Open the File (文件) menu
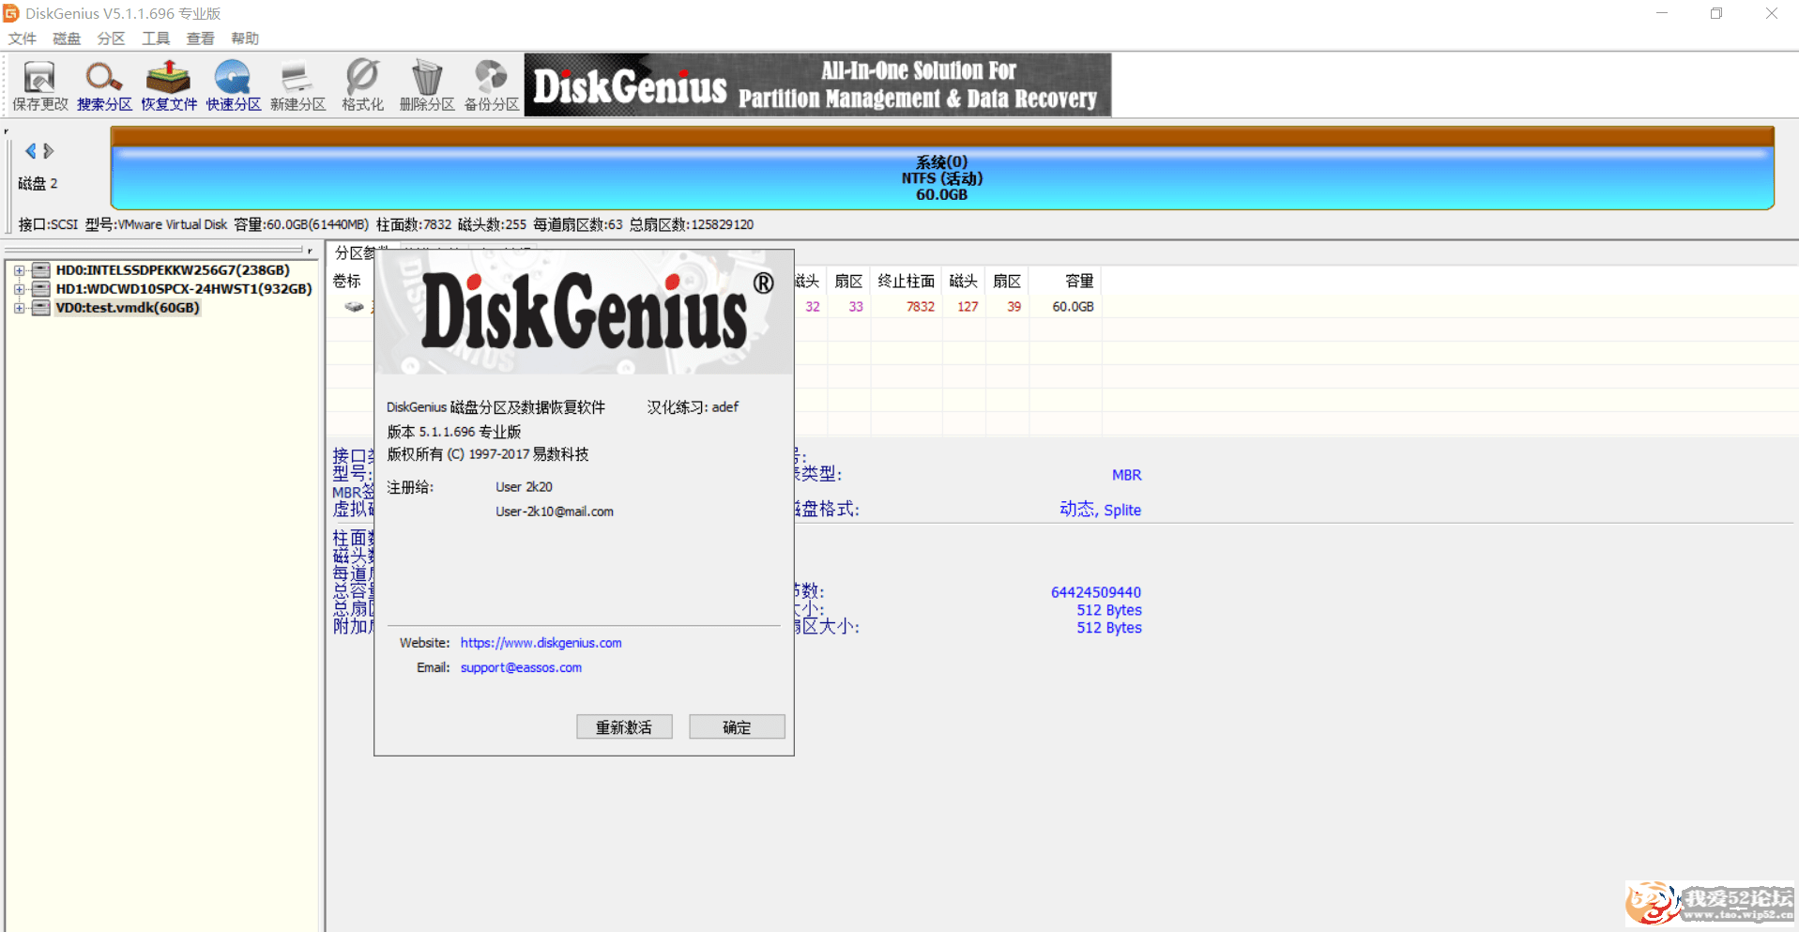This screenshot has width=1799, height=932. (23, 38)
